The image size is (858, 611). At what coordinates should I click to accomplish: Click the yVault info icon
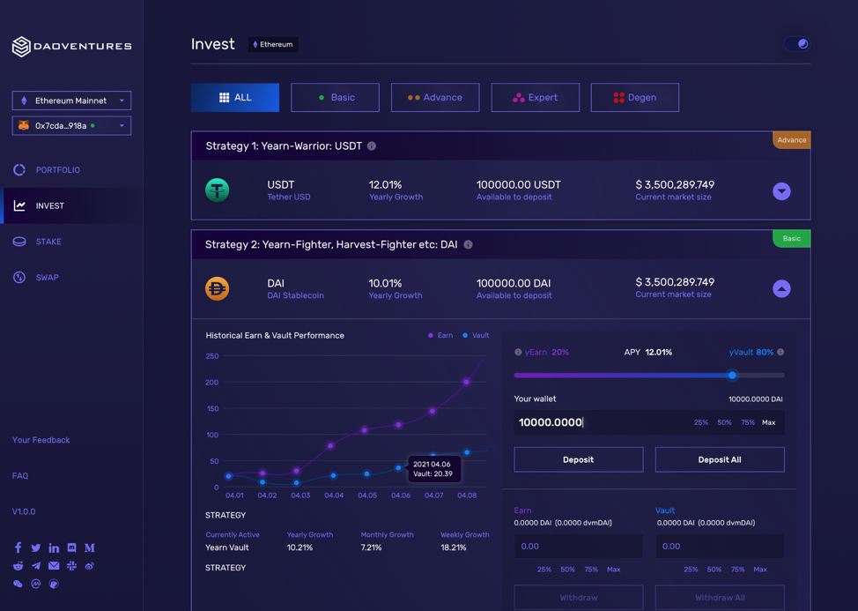(x=780, y=352)
